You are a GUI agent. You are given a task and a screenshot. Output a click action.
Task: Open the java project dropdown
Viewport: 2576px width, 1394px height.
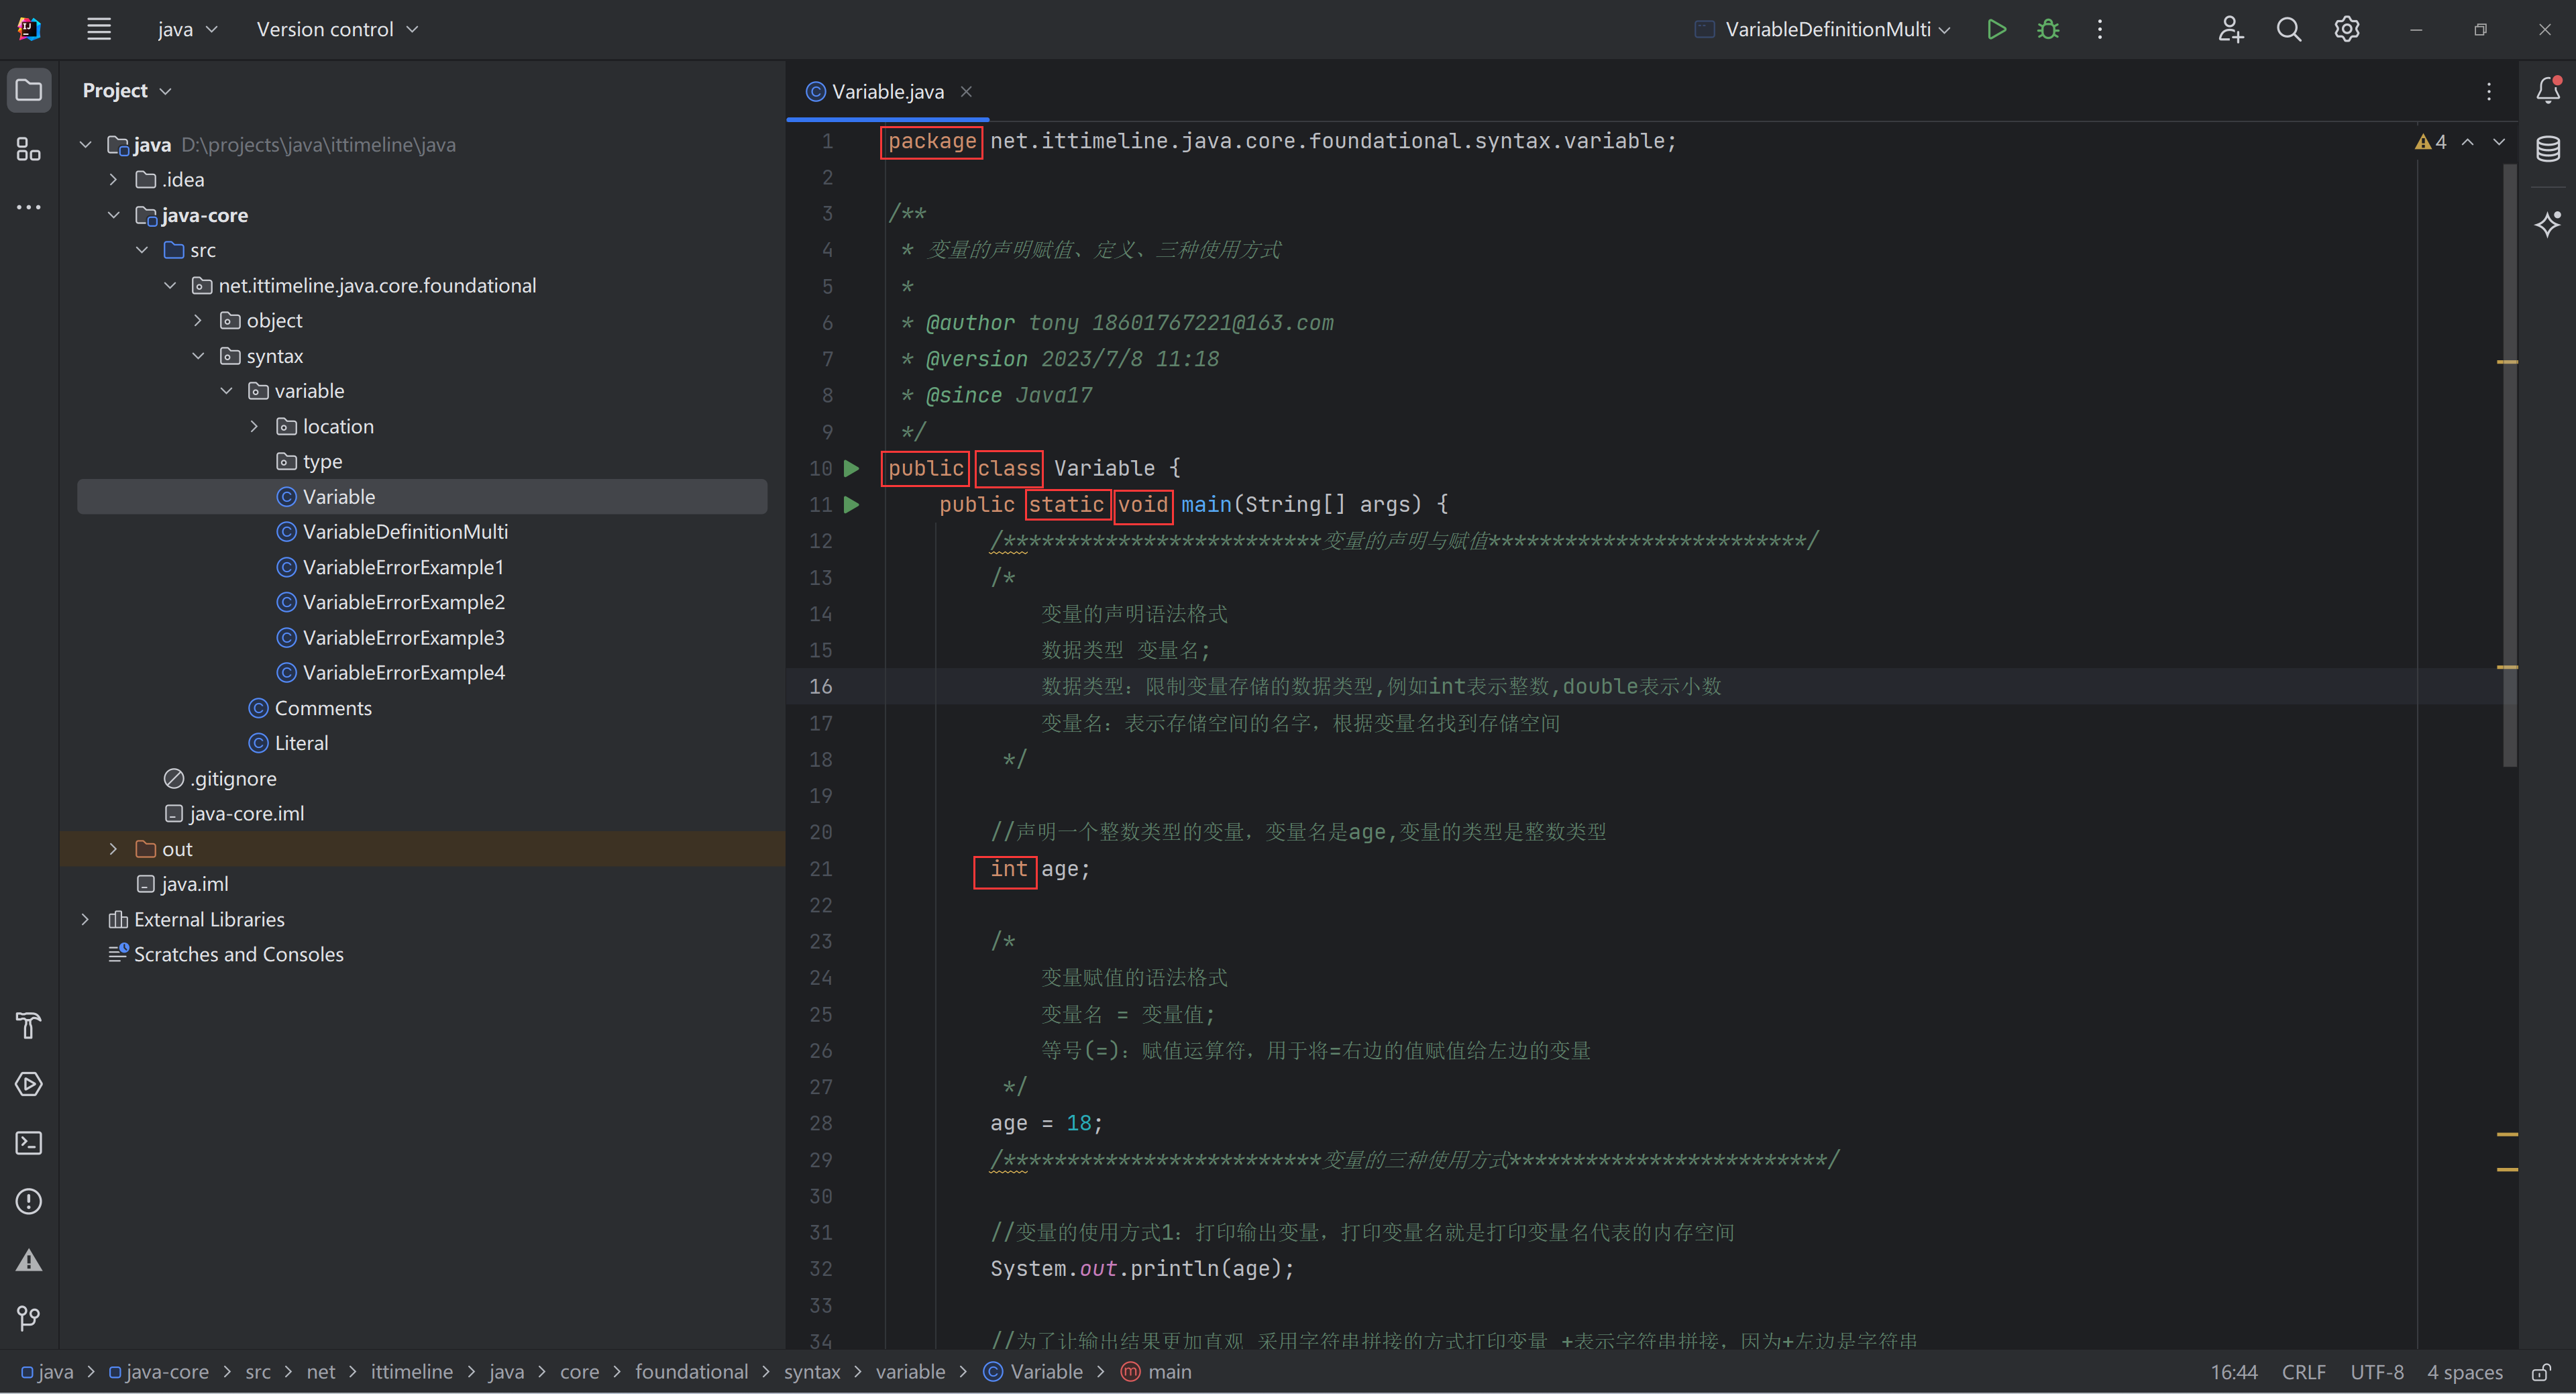[187, 29]
